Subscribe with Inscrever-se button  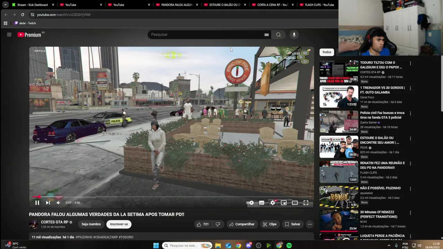coord(119,224)
